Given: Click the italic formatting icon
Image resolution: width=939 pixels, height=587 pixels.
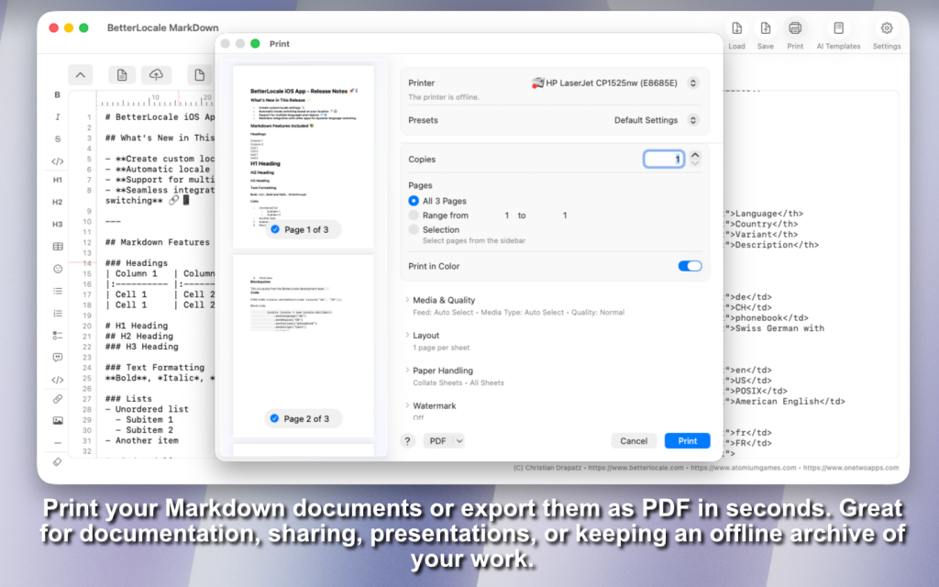Looking at the screenshot, I should click(x=57, y=117).
